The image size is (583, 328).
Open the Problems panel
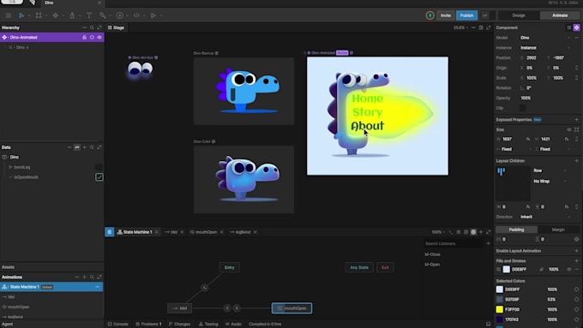pos(148,325)
